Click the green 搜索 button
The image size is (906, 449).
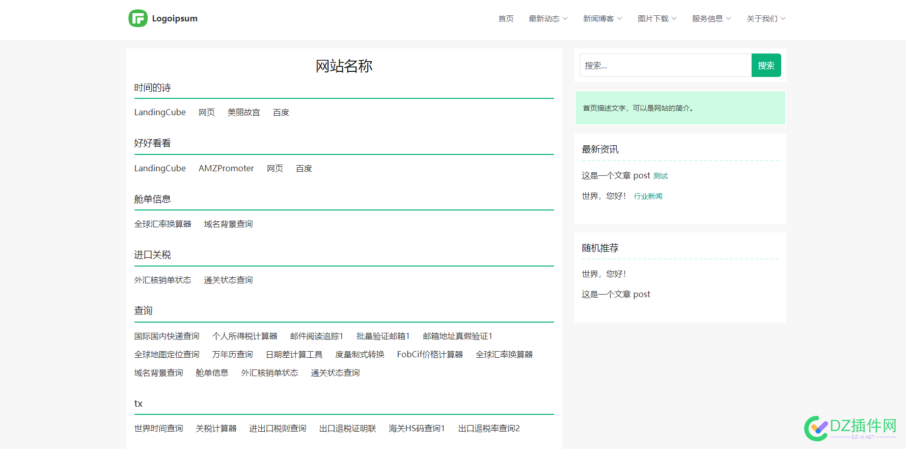(x=766, y=65)
